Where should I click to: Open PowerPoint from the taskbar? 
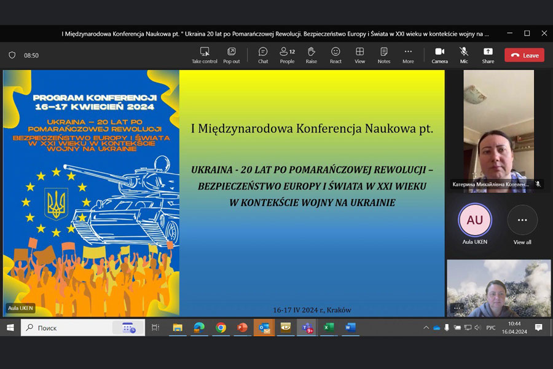pyautogui.click(x=242, y=328)
